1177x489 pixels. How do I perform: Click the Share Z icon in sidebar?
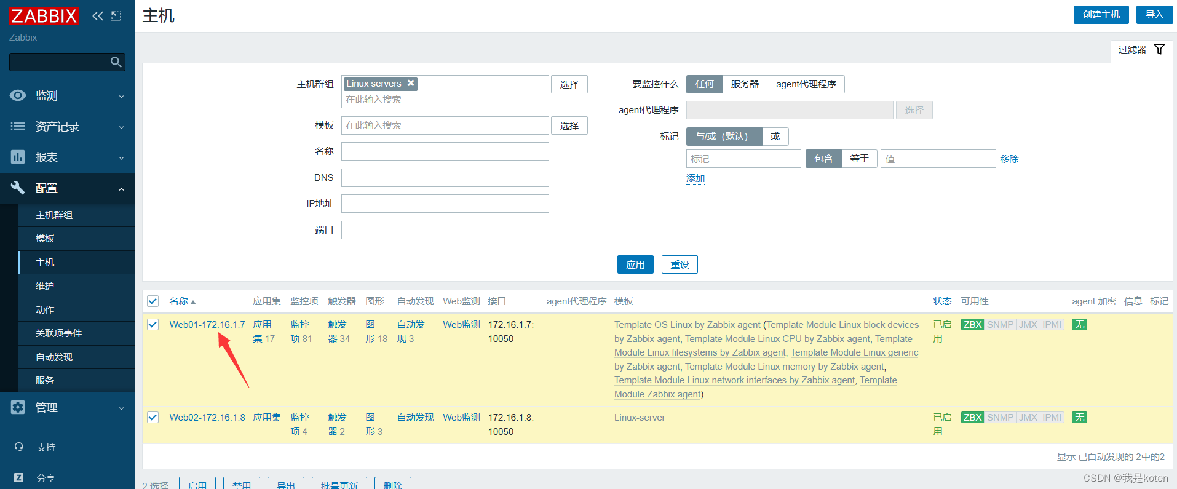pyautogui.click(x=18, y=478)
